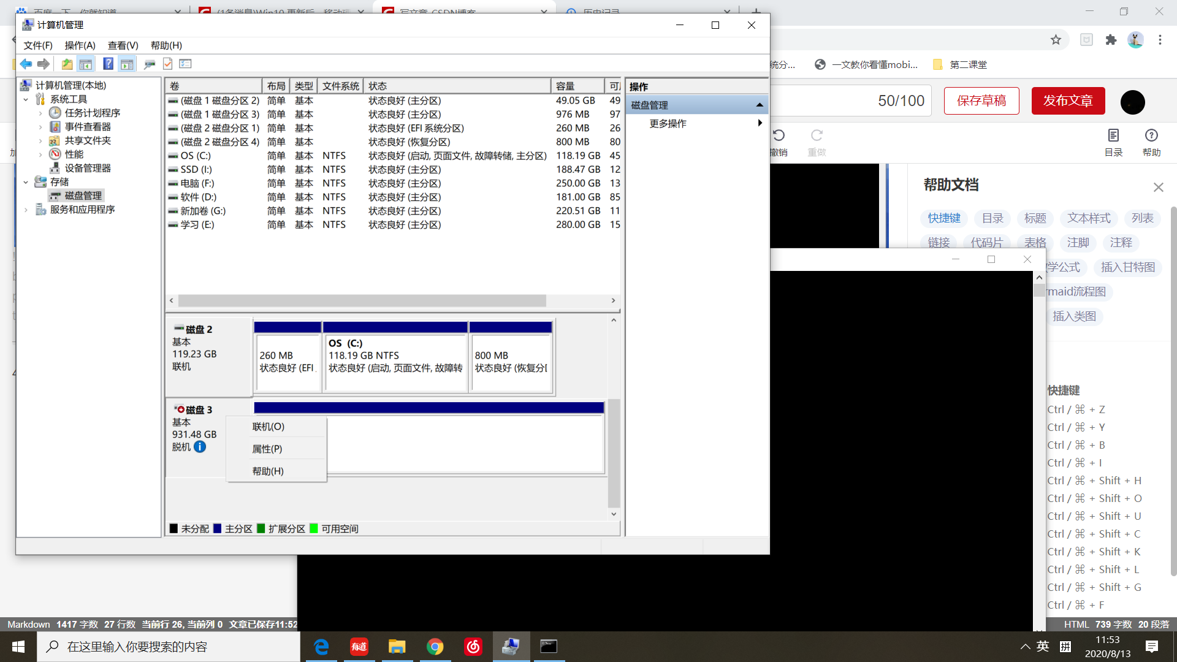Click the 发布文章 button
Screen dimensions: 1177x662
point(1068,101)
